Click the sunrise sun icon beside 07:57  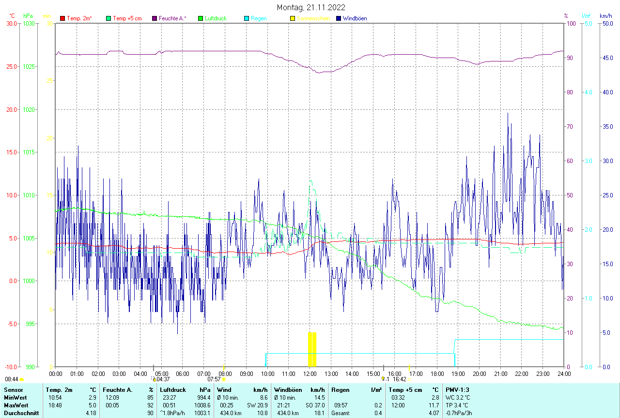[224, 380]
